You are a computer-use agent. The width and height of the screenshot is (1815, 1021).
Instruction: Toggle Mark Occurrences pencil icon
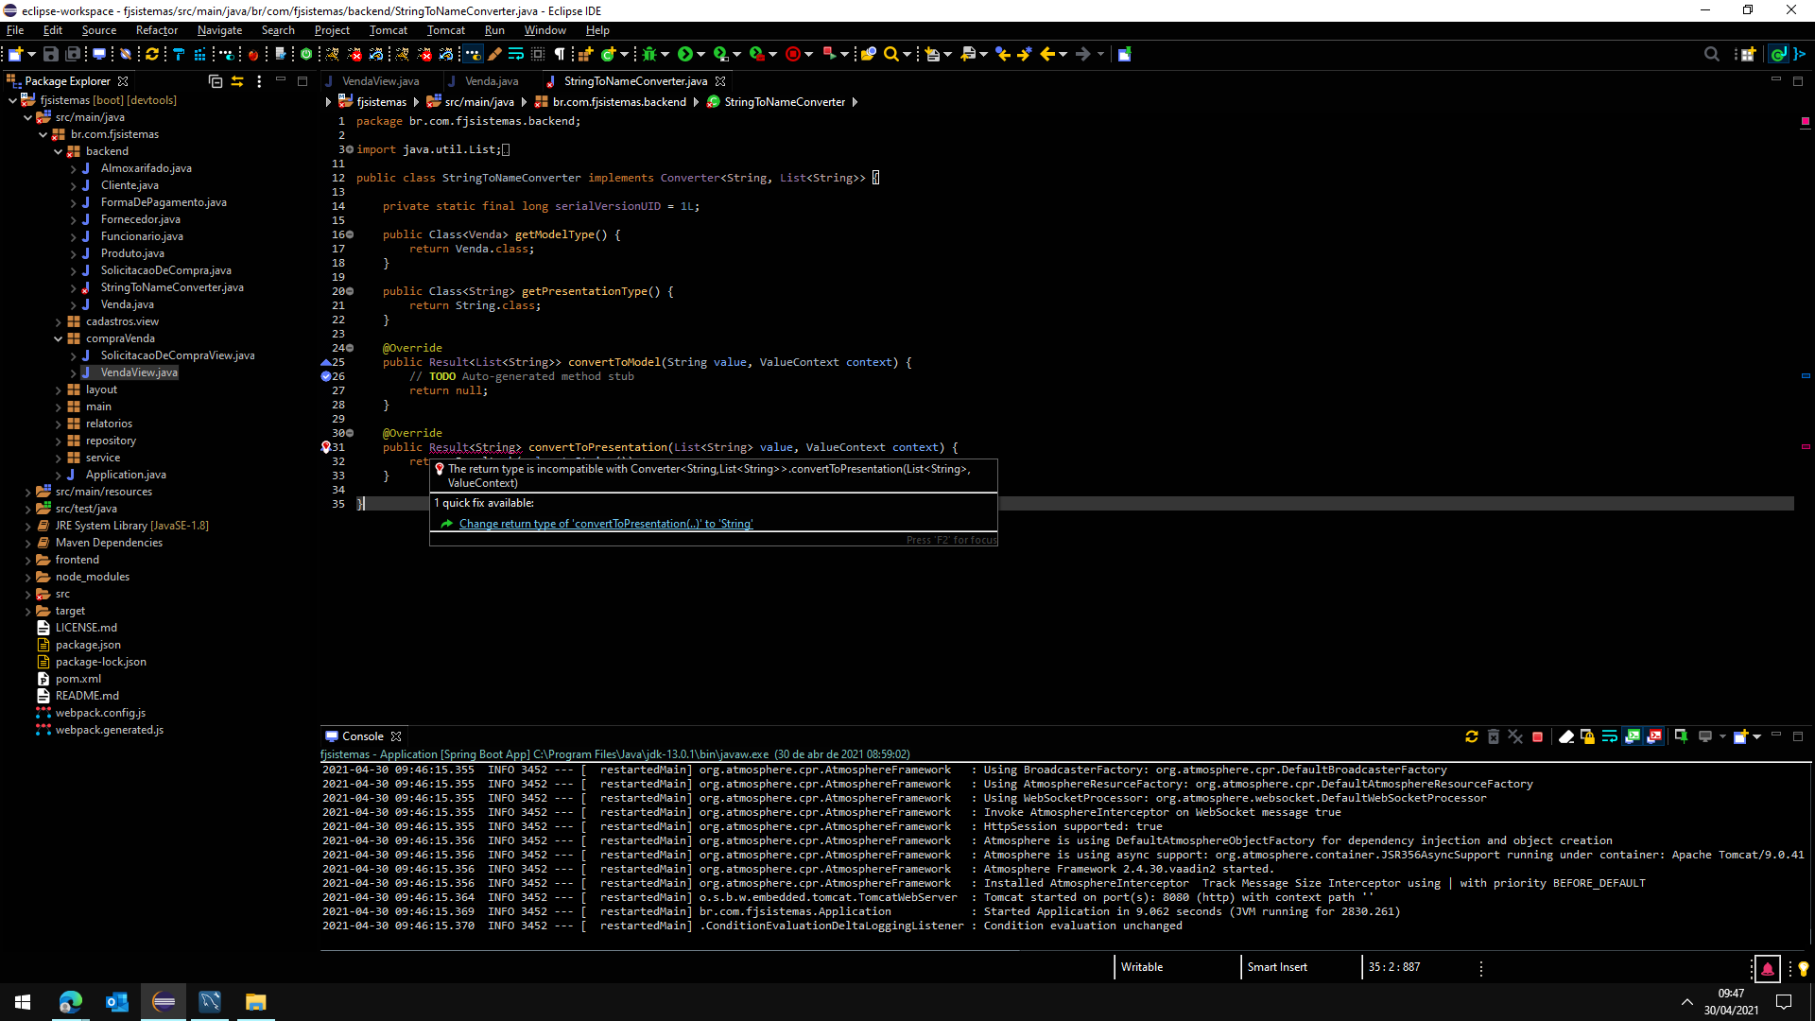[x=494, y=55]
